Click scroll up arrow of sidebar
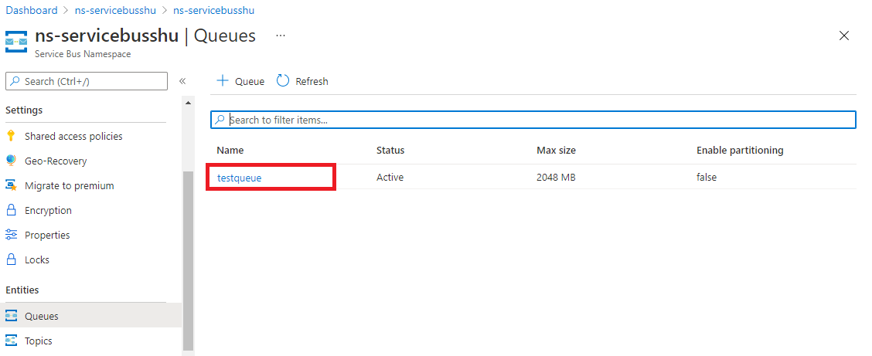872x356 pixels. [188, 103]
